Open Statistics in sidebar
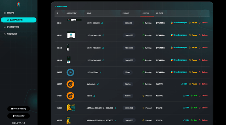This screenshot has height=125, width=226. (x=11, y=27)
